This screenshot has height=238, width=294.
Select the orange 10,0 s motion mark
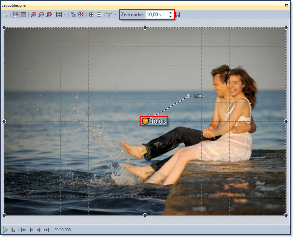[145, 121]
